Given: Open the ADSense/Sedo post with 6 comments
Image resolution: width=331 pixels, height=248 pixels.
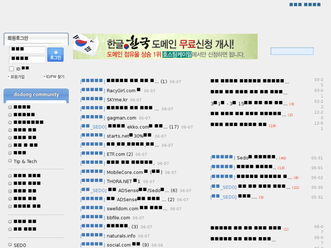Looking at the screenshot, I should 143,190.
